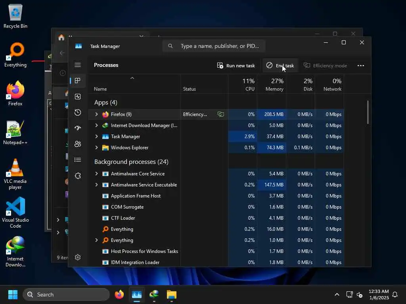Screen dimensions: 406x304
Task: Select the Firefox desktop shortcut
Action: point(15,93)
